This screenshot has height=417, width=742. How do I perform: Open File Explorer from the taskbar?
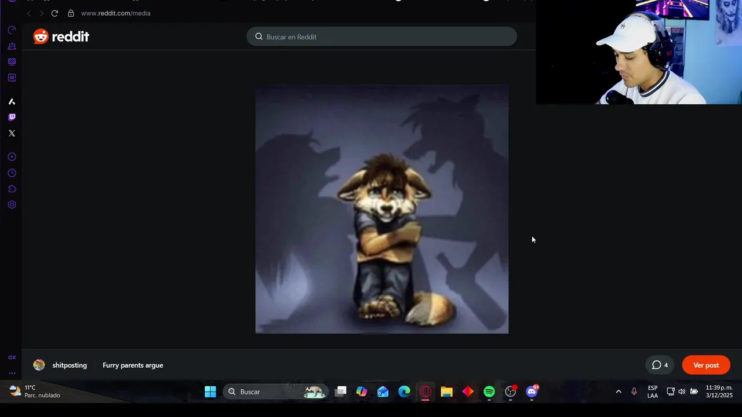point(446,392)
